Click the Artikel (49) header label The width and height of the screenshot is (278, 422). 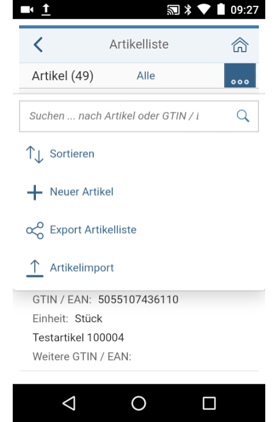(x=63, y=76)
